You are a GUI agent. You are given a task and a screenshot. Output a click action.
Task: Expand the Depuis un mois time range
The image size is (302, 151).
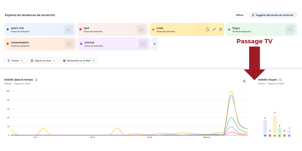tap(43, 61)
